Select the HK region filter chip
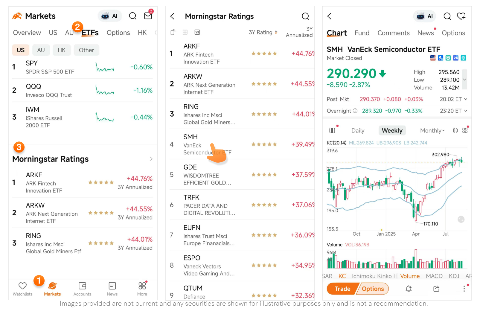 (62, 50)
